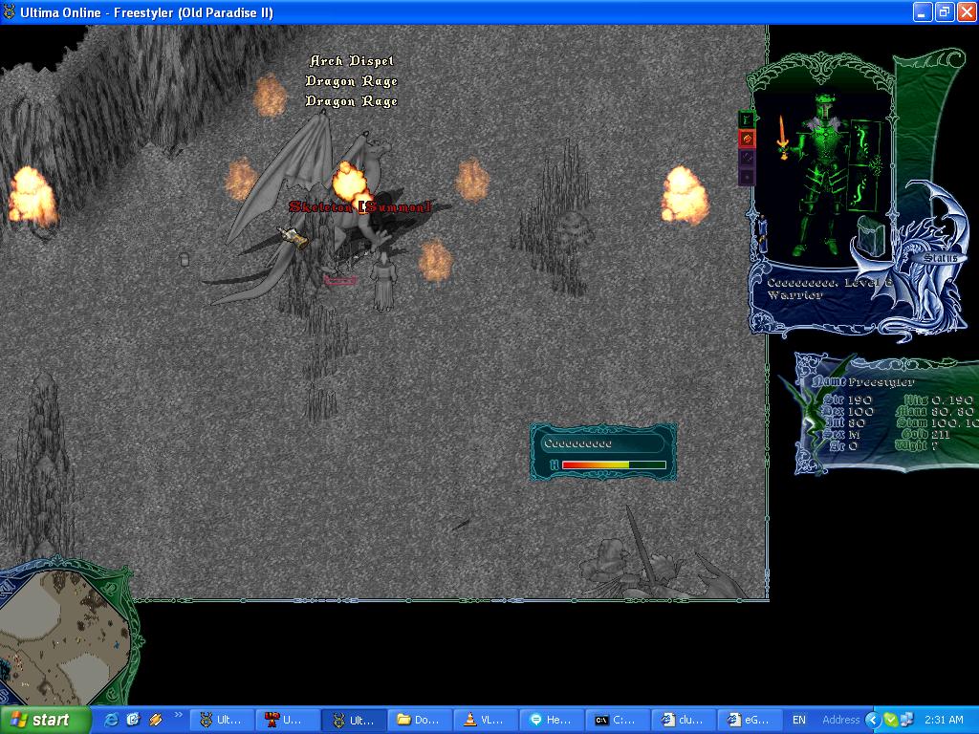Select the green rune icon beside the paperdoll
This screenshot has width=979, height=734.
click(x=747, y=119)
